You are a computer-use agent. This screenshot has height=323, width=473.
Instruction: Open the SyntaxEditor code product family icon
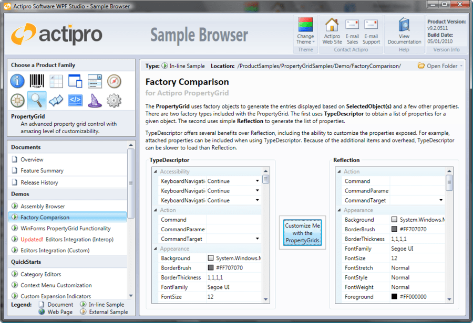coord(76,100)
